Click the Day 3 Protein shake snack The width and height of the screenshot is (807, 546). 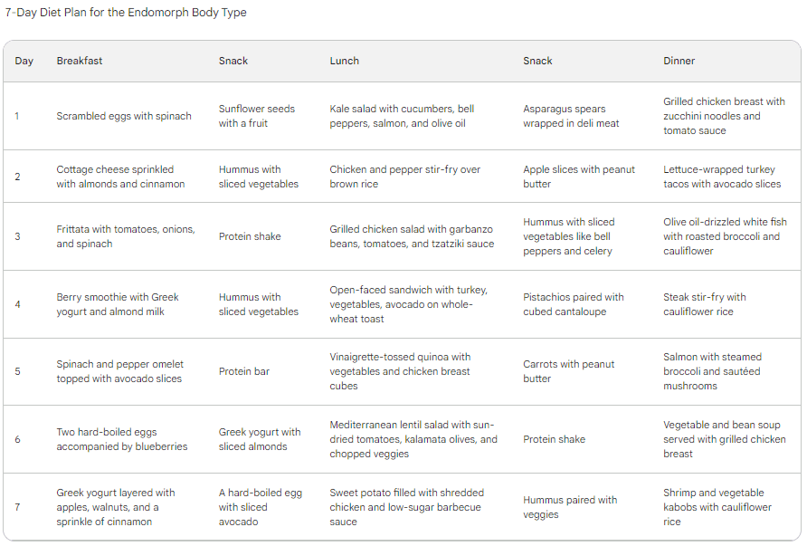coord(250,236)
